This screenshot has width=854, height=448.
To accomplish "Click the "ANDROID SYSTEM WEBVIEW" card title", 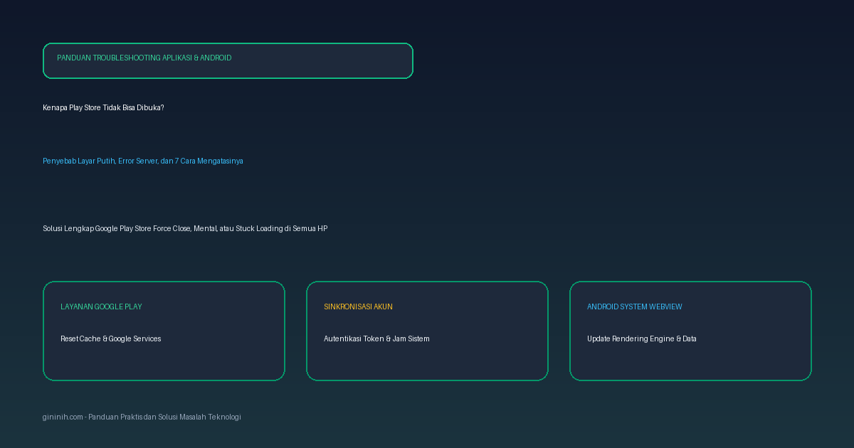I will point(635,306).
